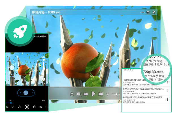The image size is (175, 117).
Task: Minimize the 影音先锋 player window
Action: (x=142, y=12)
